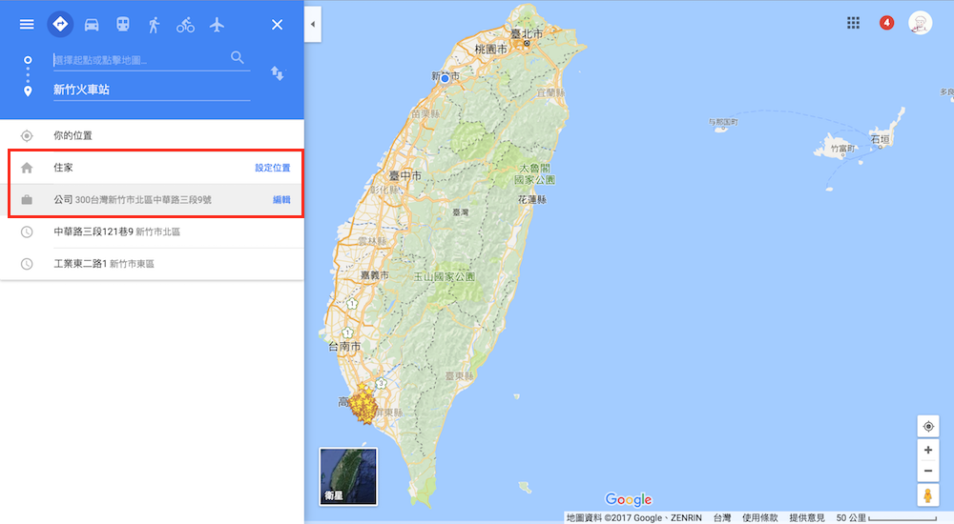Image resolution: width=954 pixels, height=524 pixels.
Task: Click the 50 公里 map scale
Action: click(885, 518)
